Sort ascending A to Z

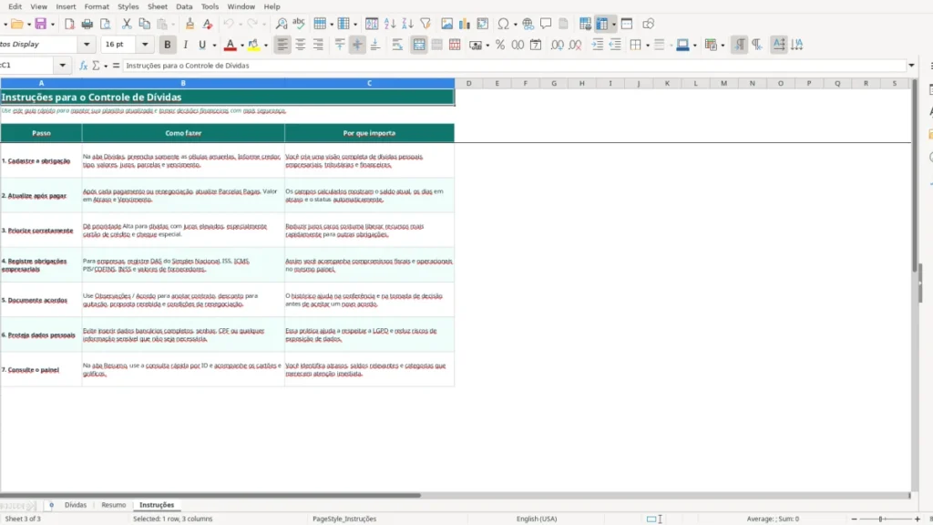coord(390,24)
